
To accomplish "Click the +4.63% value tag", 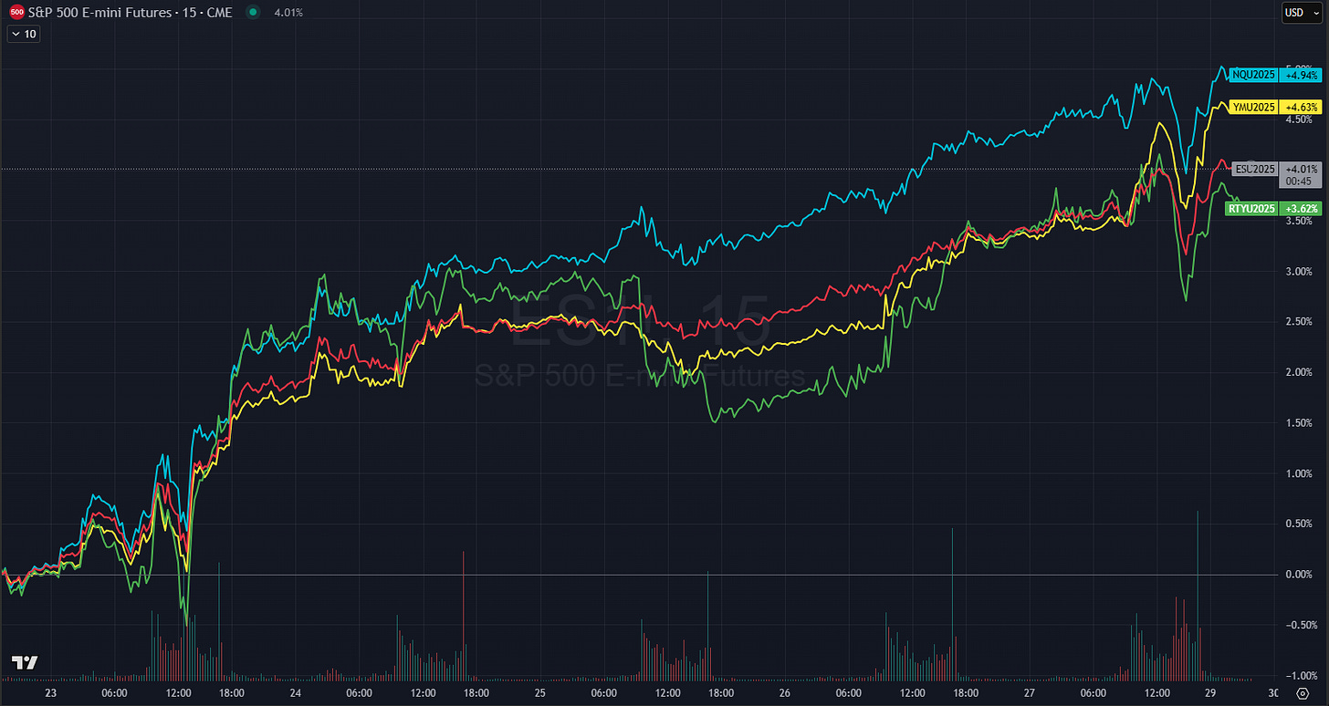I will 1301,106.
